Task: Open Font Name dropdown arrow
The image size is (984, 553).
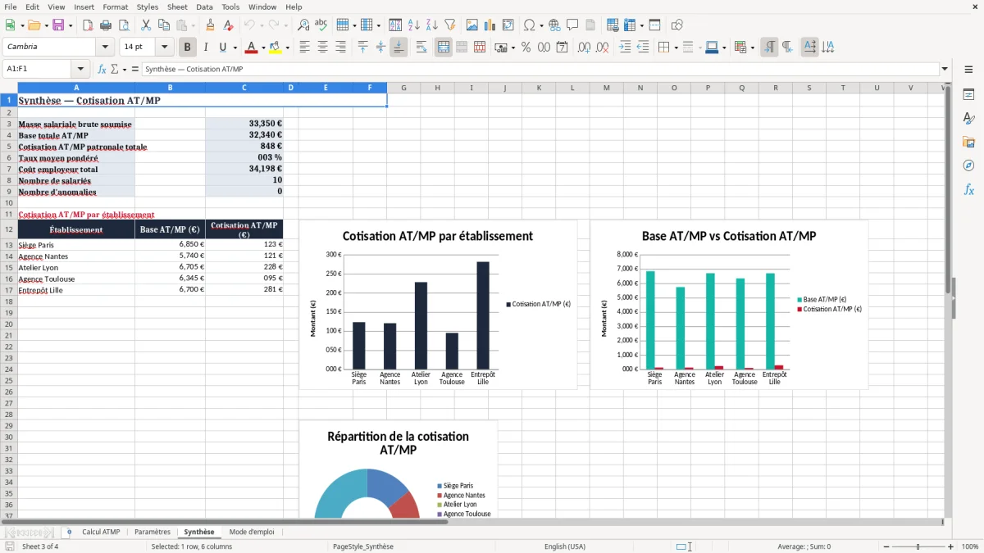Action: click(x=105, y=48)
